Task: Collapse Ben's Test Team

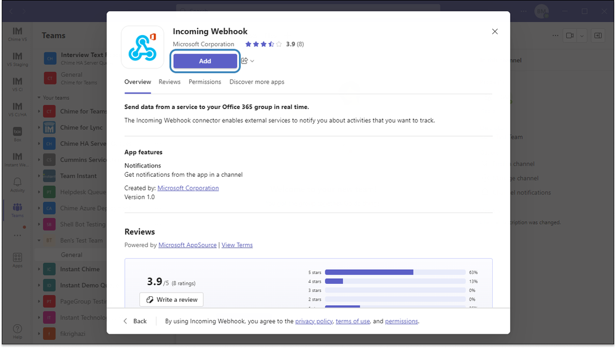Action: pos(39,240)
